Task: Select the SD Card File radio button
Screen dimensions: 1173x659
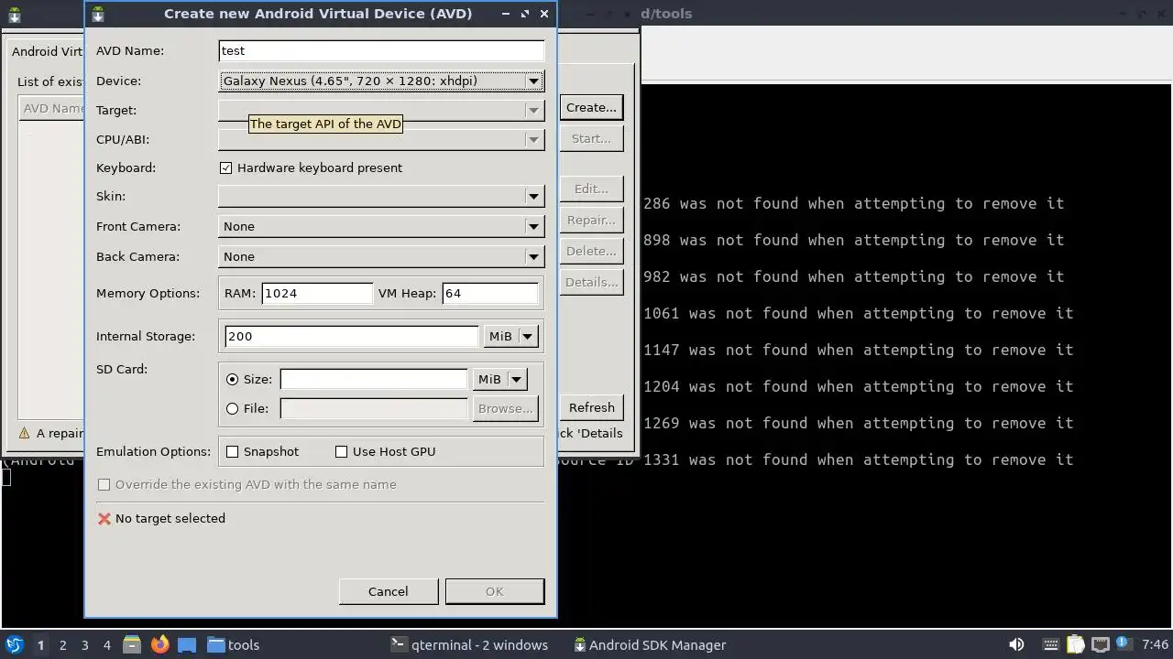Action: [232, 408]
